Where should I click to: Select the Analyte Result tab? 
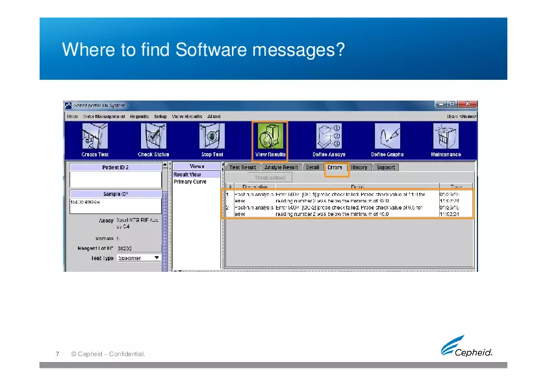(x=281, y=167)
